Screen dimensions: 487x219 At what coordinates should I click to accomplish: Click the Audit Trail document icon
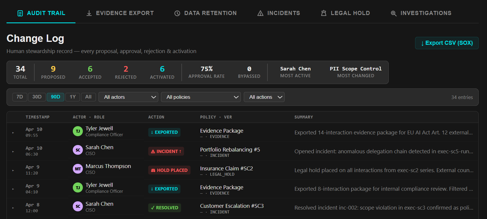[20, 13]
